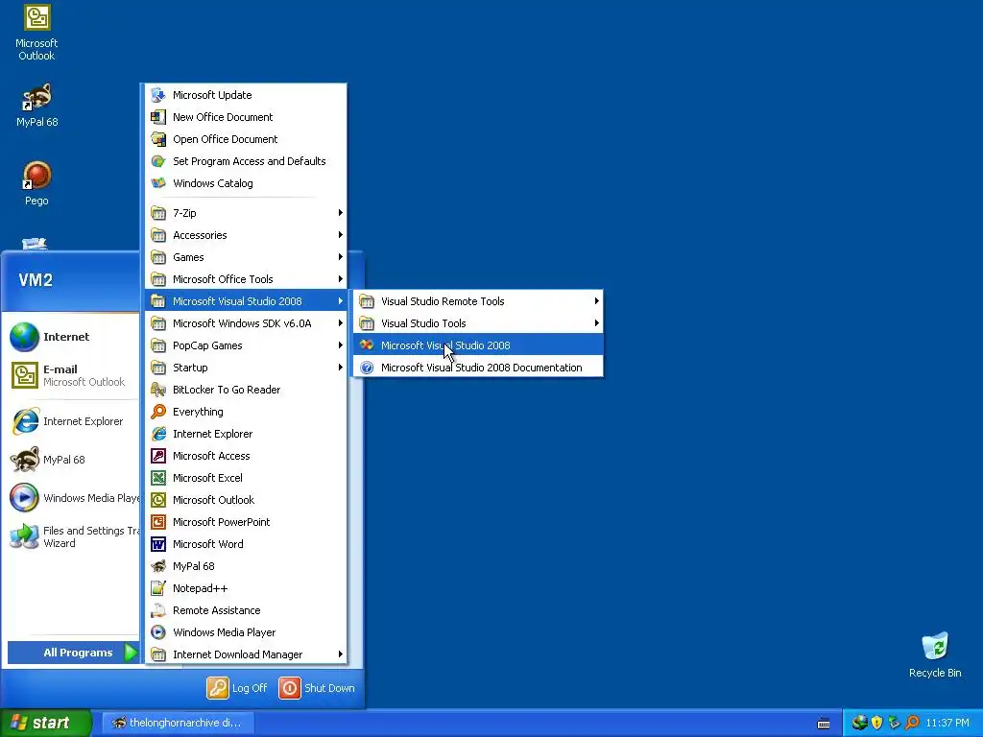This screenshot has height=737, width=983.
Task: Click Microsoft Access icon
Action: click(158, 456)
